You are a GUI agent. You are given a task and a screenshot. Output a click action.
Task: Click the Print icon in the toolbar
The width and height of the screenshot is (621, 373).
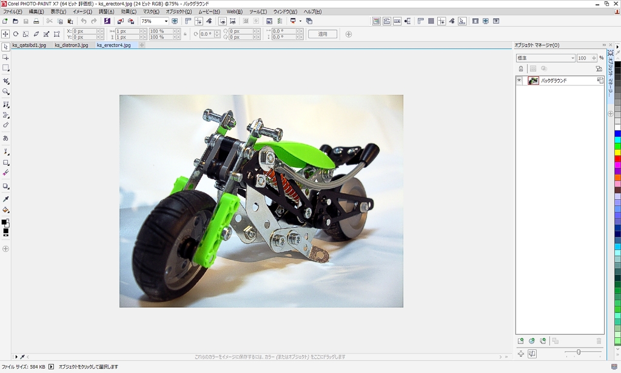click(x=36, y=21)
